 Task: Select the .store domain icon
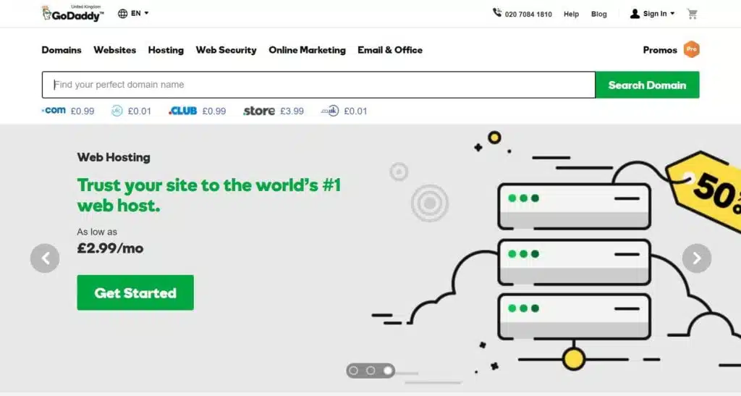click(x=259, y=111)
